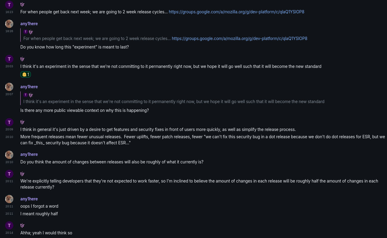Image resolution: width=387 pixels, height=238 pixels.
Task: Click small tjr avatar in second quoted reply
Action: pos(25,95)
